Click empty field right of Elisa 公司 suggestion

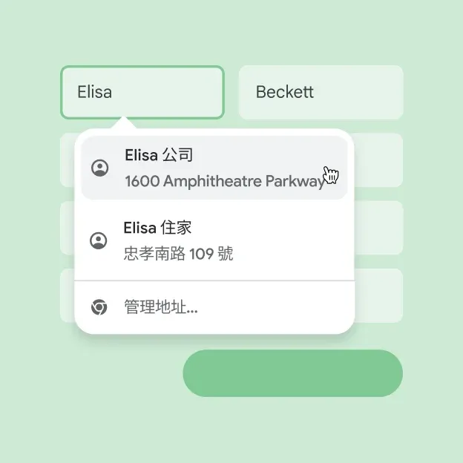379,160
